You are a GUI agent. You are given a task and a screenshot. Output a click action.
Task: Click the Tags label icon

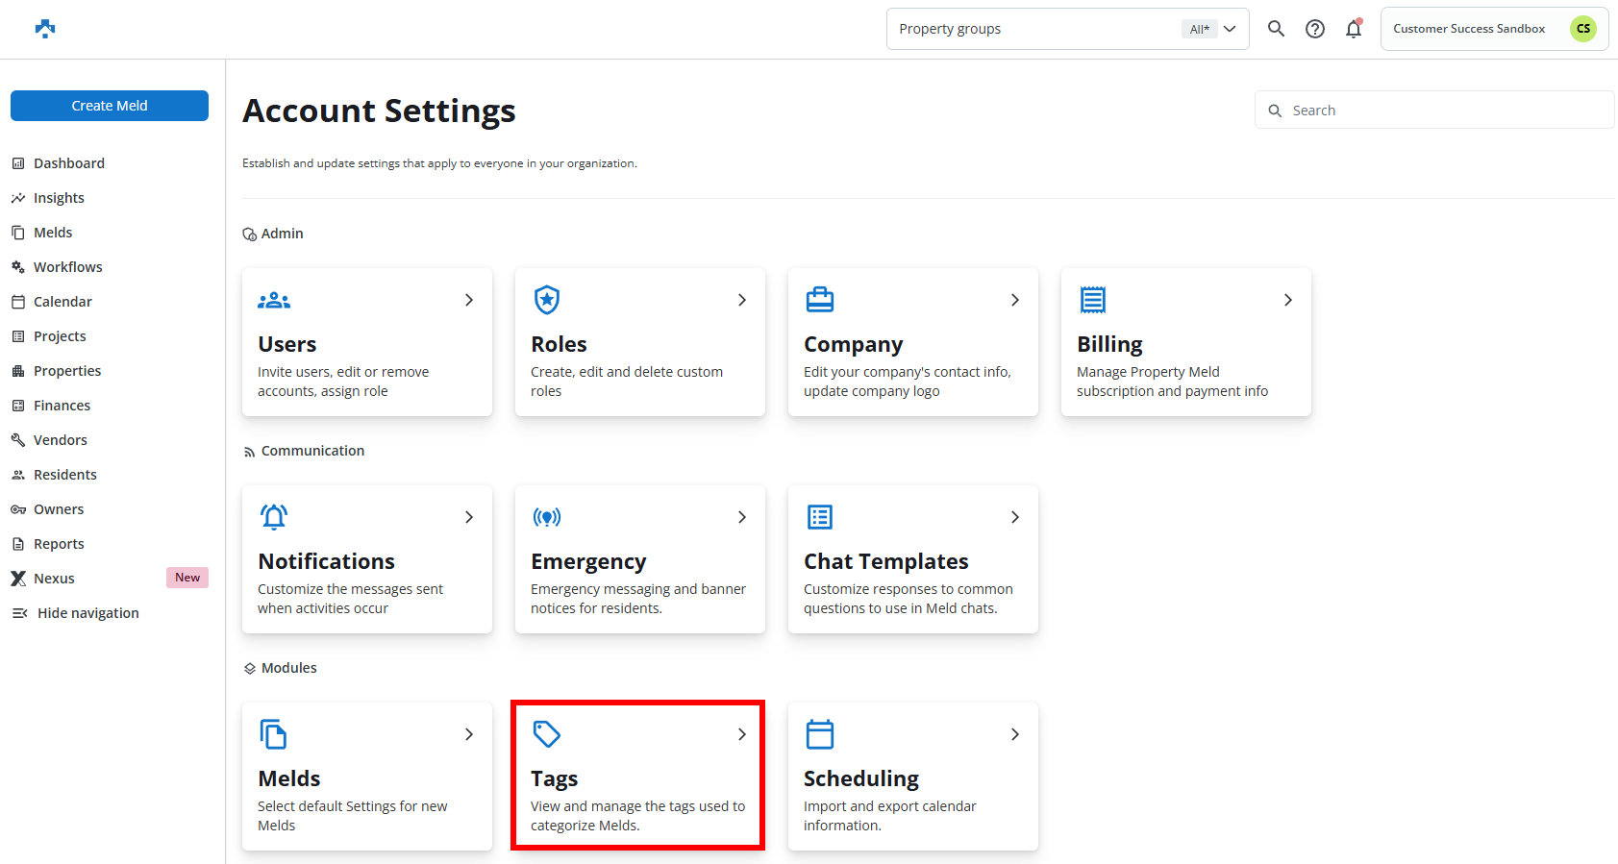(x=547, y=734)
